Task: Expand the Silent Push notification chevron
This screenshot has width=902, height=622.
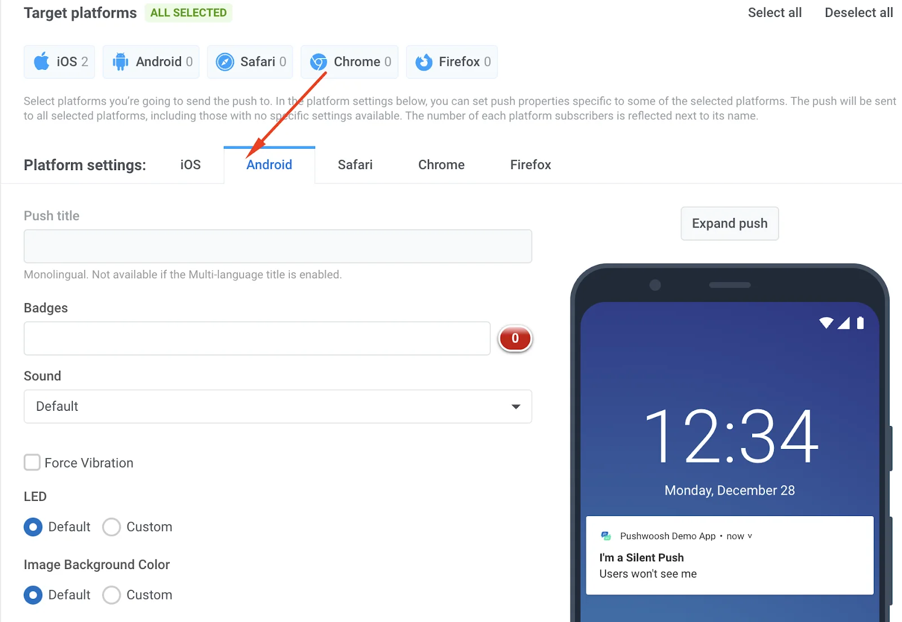Action: click(750, 536)
